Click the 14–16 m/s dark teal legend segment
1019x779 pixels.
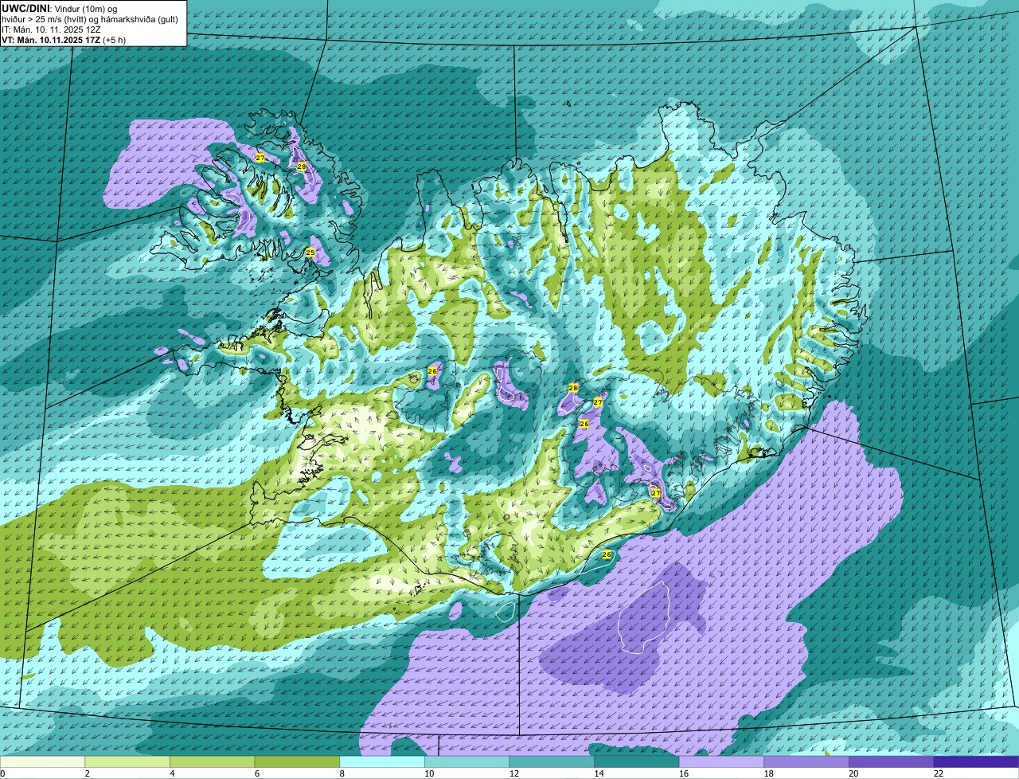637,761
